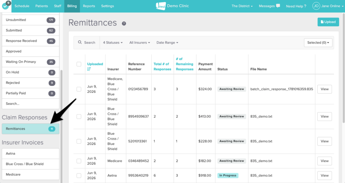Click the Messages speech bubble icon
Screen dimensions: 345x183
[x=278, y=6]
